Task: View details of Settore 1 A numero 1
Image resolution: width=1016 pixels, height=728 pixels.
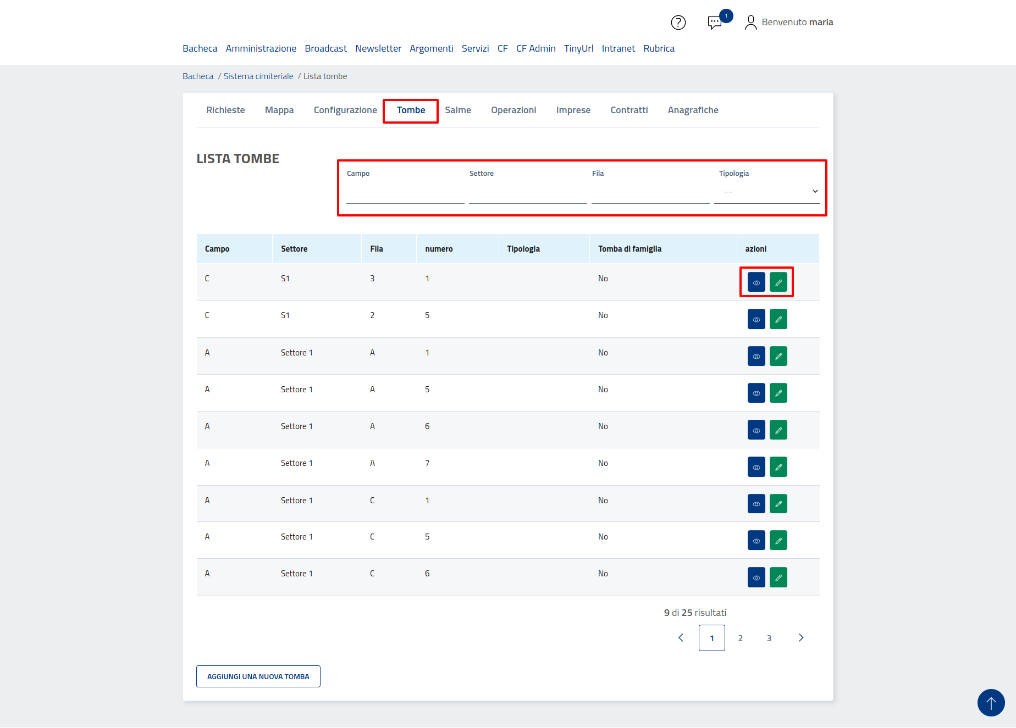Action: pyautogui.click(x=756, y=356)
